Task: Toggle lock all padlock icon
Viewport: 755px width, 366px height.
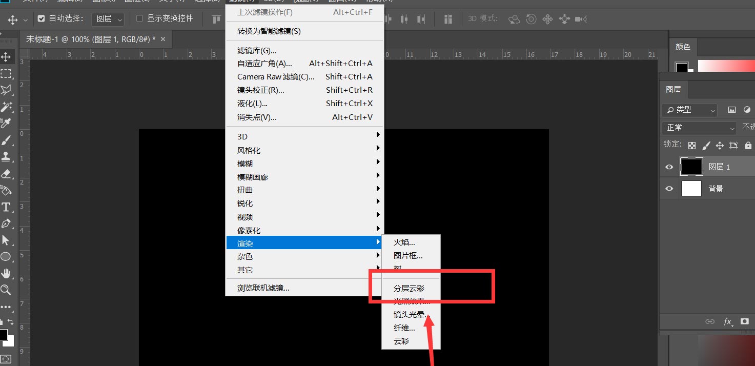Action: coord(748,146)
